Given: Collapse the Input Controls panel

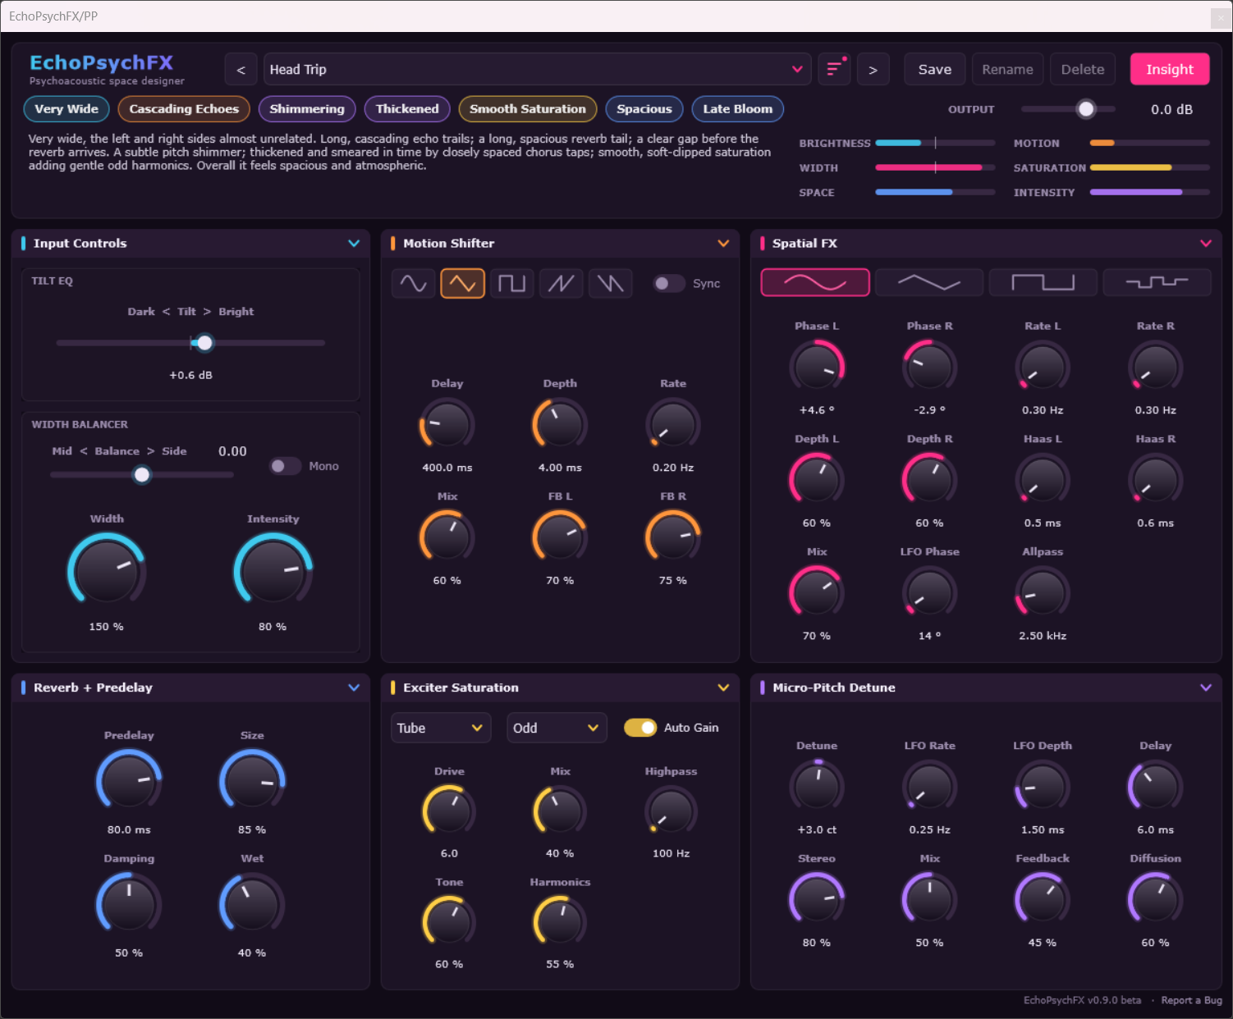Looking at the screenshot, I should pyautogui.click(x=354, y=244).
